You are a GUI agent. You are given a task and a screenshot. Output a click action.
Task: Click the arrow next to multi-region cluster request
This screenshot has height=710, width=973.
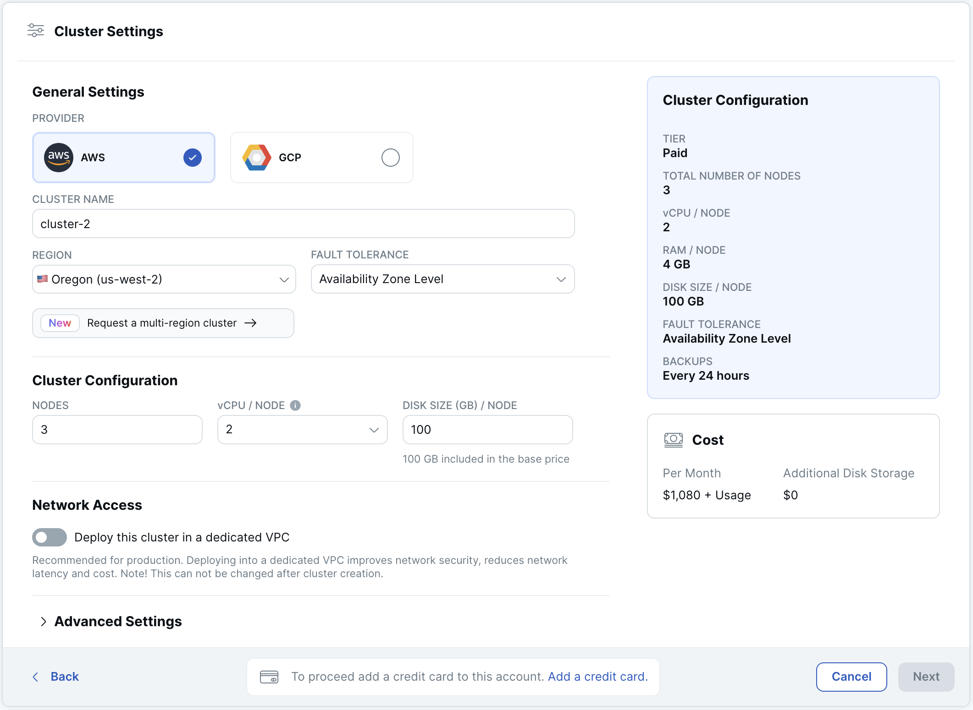tap(251, 323)
